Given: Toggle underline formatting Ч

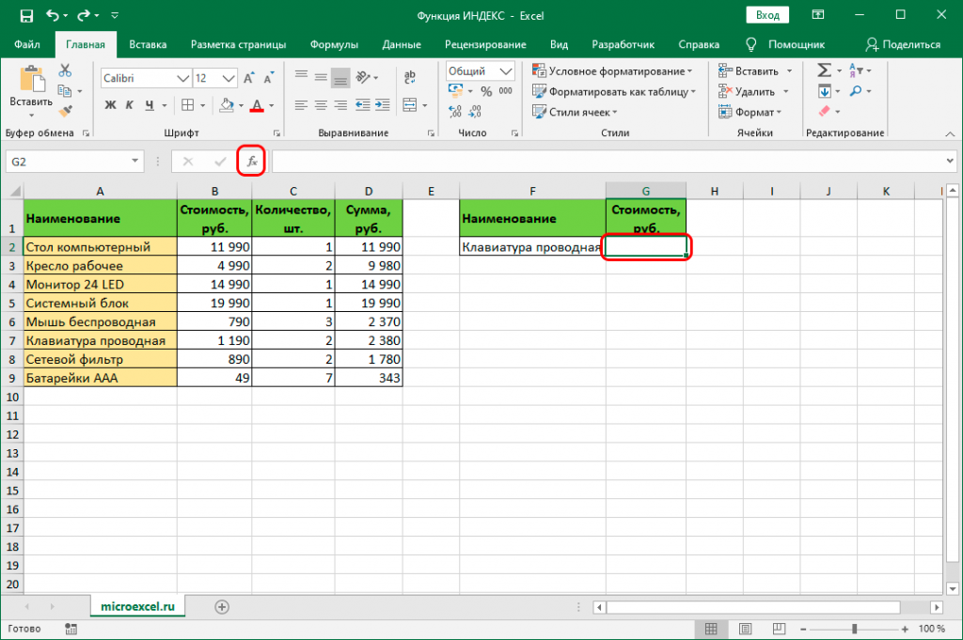Looking at the screenshot, I should point(150,105).
